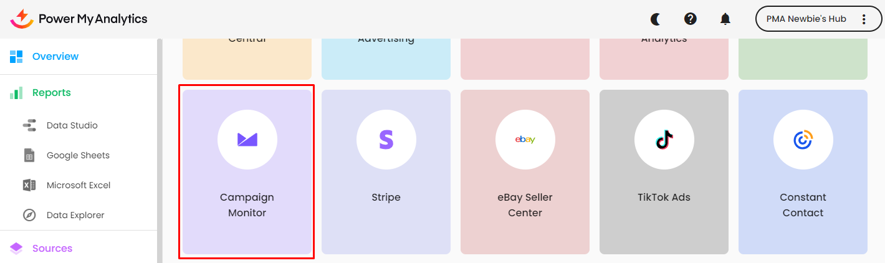Toggle dark mode moon icon
Viewport: 885px width, 263px height.
point(655,19)
